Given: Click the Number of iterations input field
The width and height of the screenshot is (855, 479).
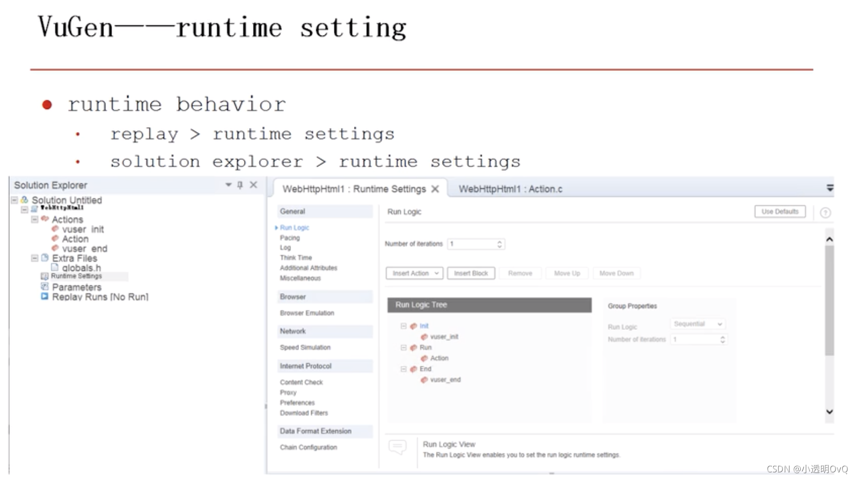Looking at the screenshot, I should pos(476,244).
